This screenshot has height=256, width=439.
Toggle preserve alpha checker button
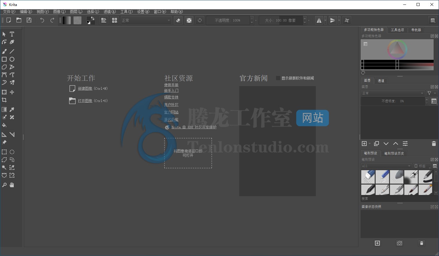pyautogui.click(x=189, y=20)
